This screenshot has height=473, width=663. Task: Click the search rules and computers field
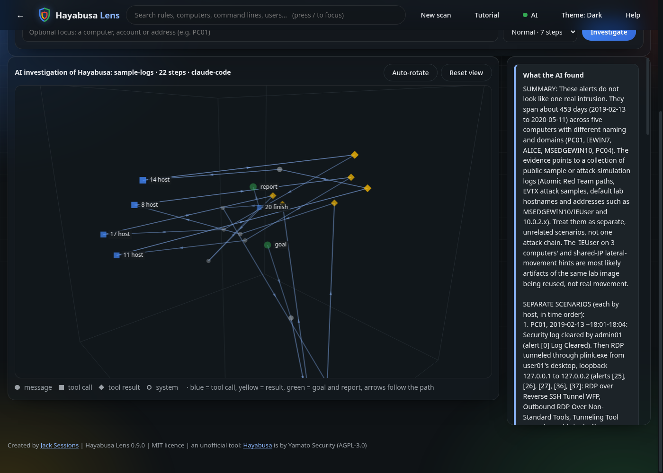click(x=266, y=15)
